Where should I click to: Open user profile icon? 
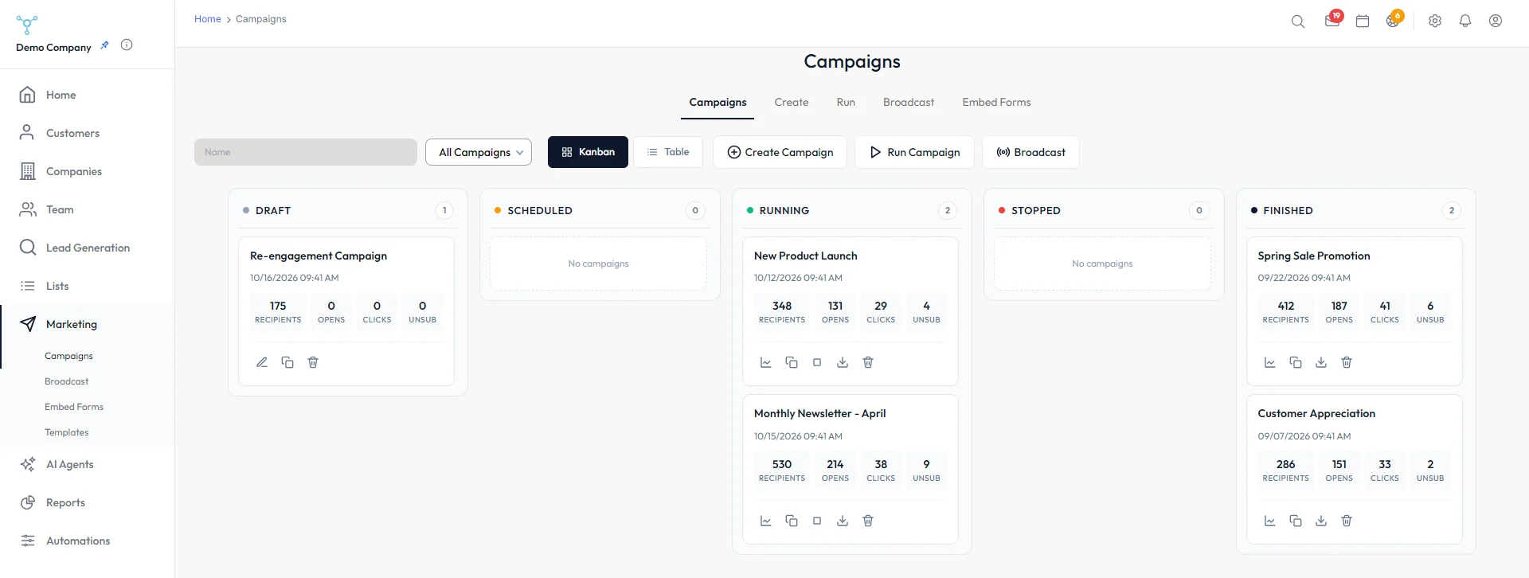coord(1496,21)
